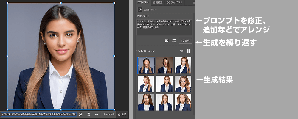Click the prompt field in contextual task bar

click(39, 114)
